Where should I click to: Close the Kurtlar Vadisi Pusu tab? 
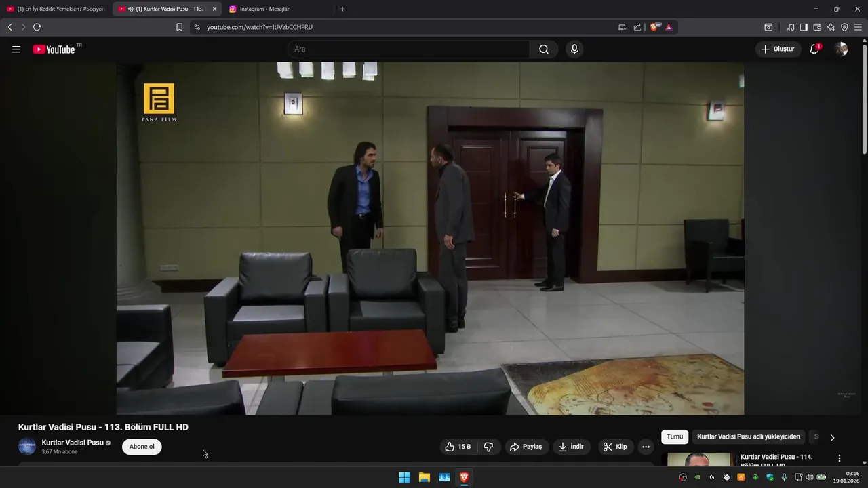click(x=214, y=9)
